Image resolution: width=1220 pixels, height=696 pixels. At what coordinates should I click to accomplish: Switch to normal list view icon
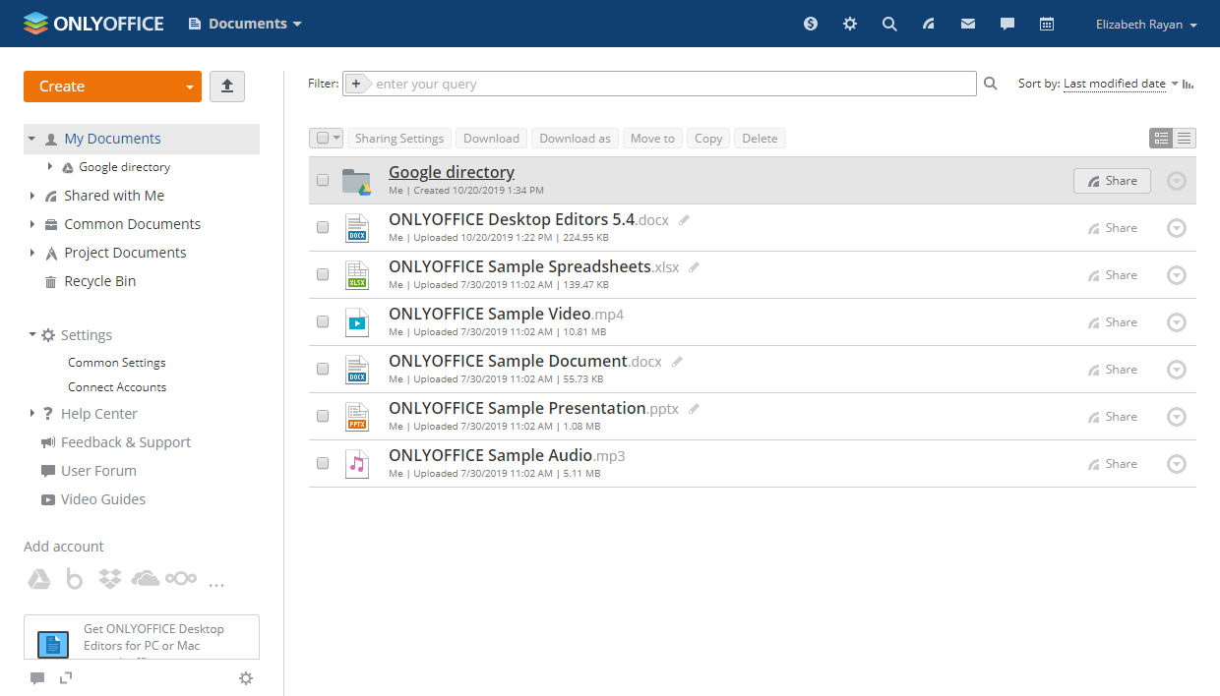coord(1161,139)
